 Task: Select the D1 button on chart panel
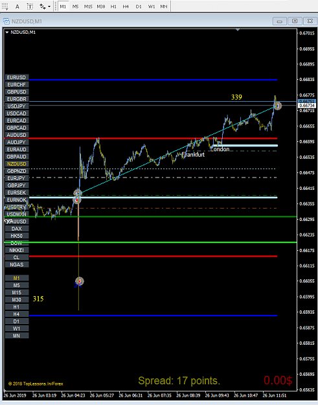(17, 321)
